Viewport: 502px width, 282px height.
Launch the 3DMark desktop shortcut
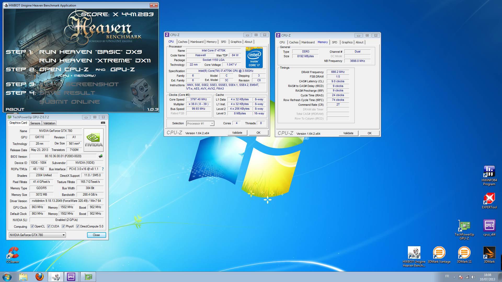tap(489, 255)
